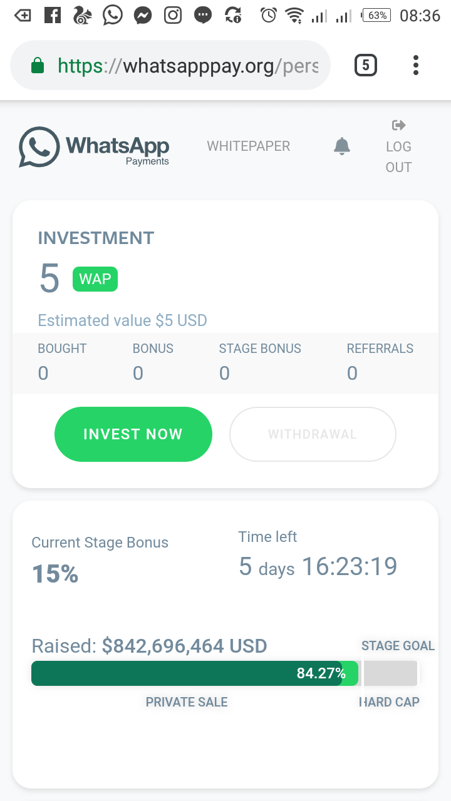This screenshot has width=451, height=801.
Task: Click the raised funds progress bar
Action: 194,673
